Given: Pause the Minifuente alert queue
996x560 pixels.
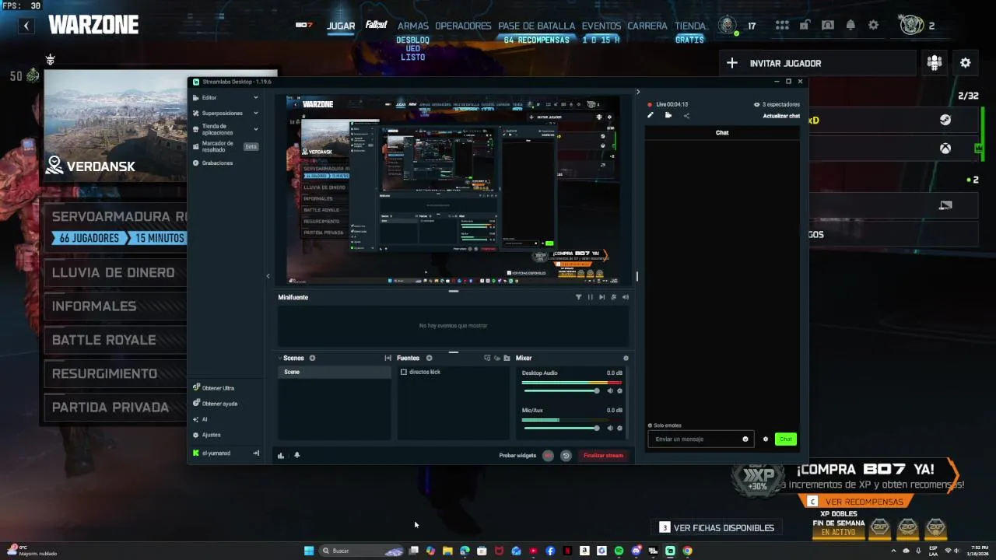Looking at the screenshot, I should click(x=590, y=297).
